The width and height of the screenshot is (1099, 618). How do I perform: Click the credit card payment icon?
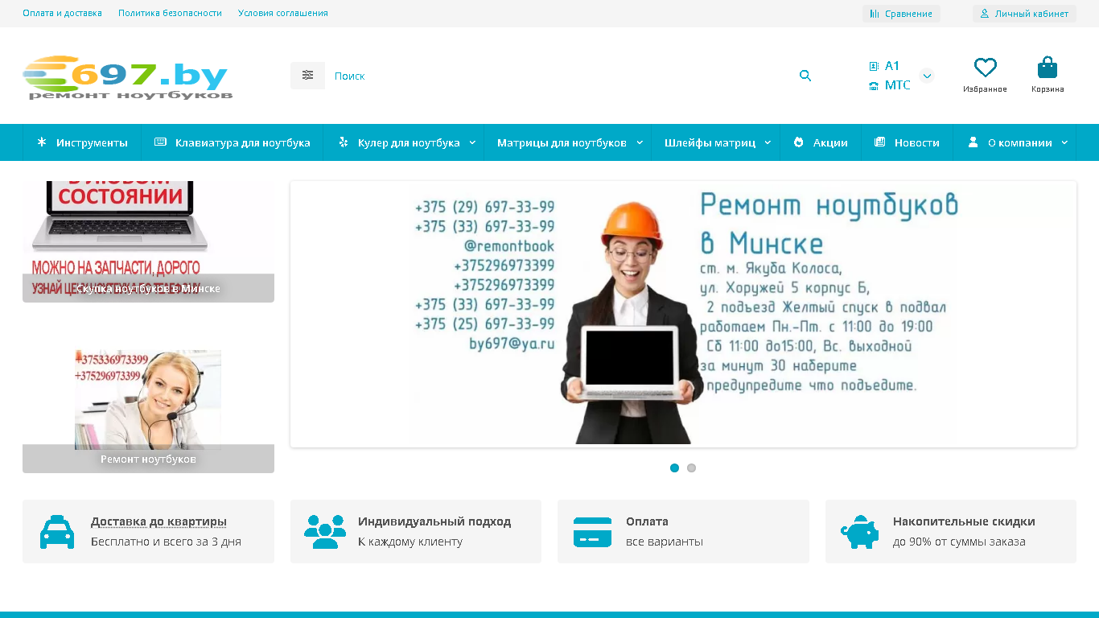pyautogui.click(x=592, y=532)
